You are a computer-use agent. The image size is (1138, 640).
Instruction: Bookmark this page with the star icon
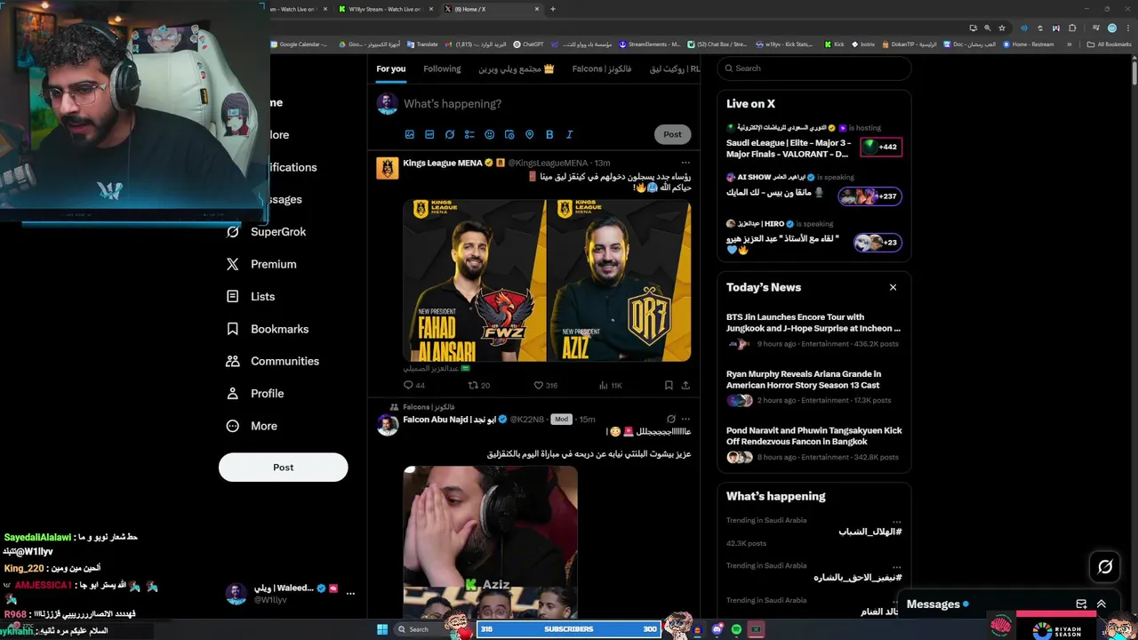click(1002, 28)
